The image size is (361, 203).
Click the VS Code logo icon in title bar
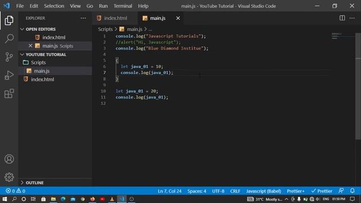point(7,6)
